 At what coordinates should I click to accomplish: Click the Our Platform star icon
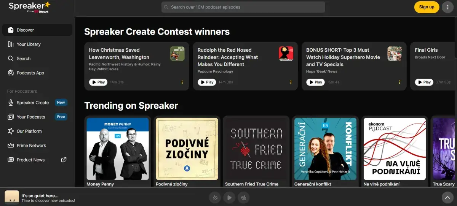11,131
